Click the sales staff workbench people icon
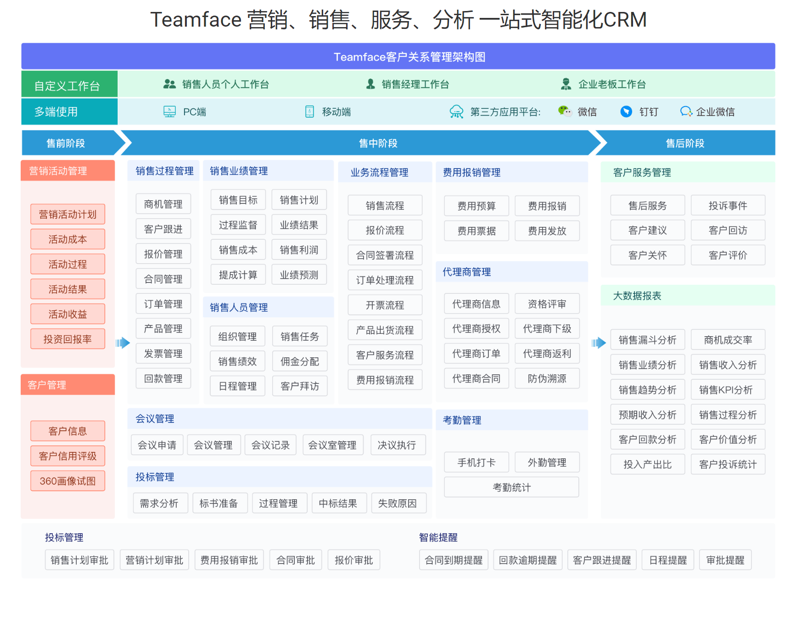802x620 pixels. pyautogui.click(x=169, y=84)
